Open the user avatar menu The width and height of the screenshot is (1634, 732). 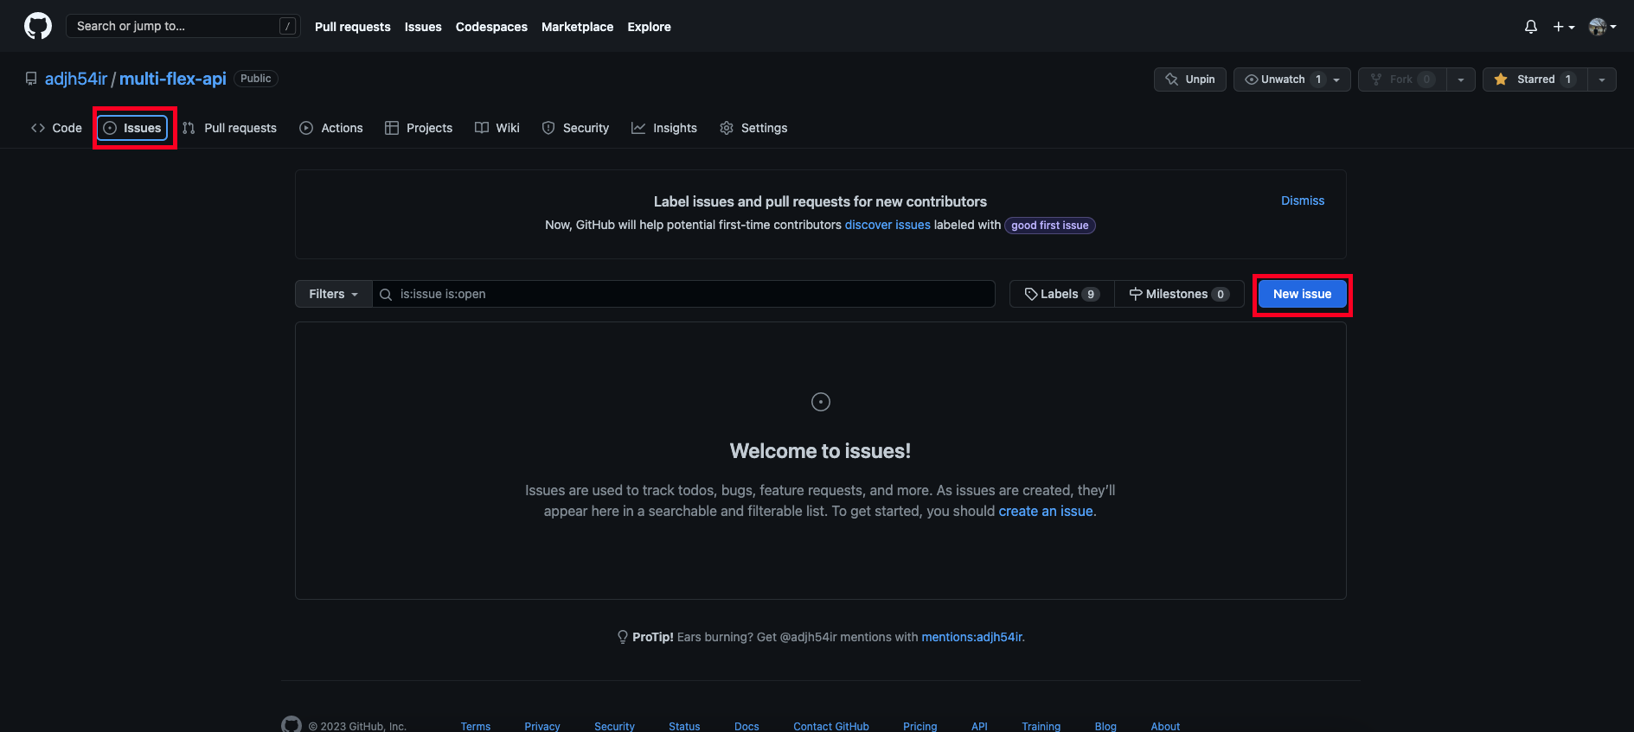[x=1603, y=27]
